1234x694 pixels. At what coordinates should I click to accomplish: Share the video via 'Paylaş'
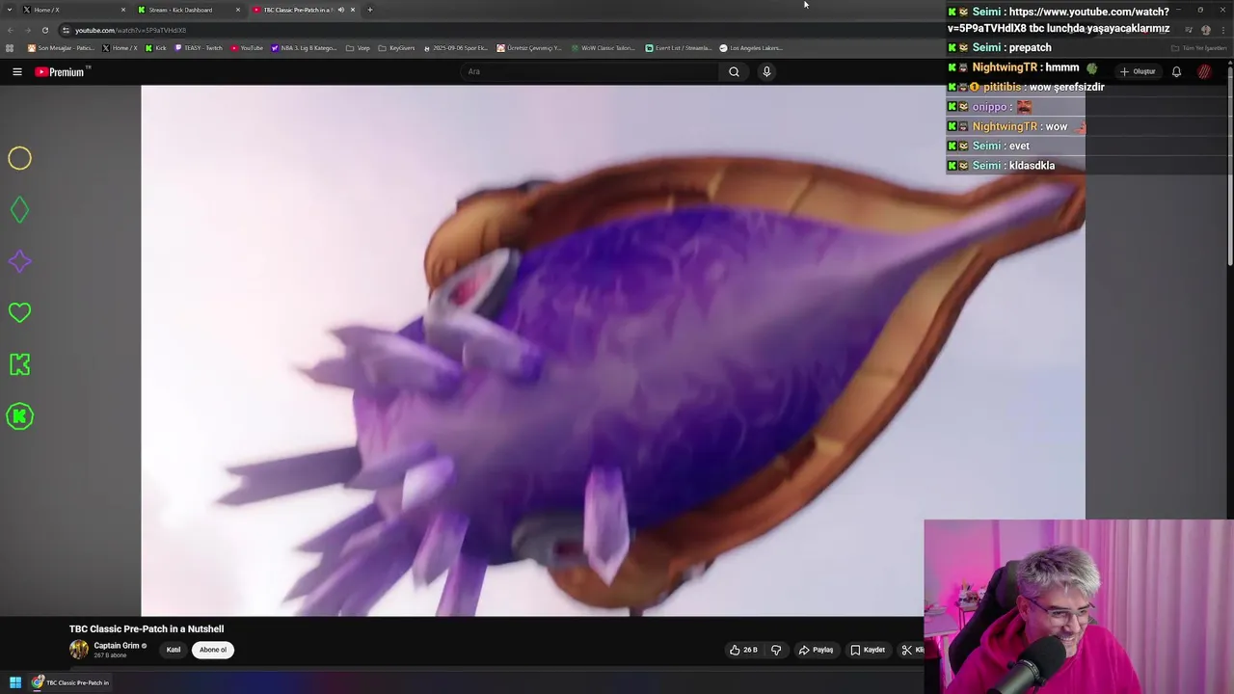(816, 650)
